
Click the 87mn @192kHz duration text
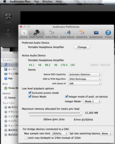83,120
